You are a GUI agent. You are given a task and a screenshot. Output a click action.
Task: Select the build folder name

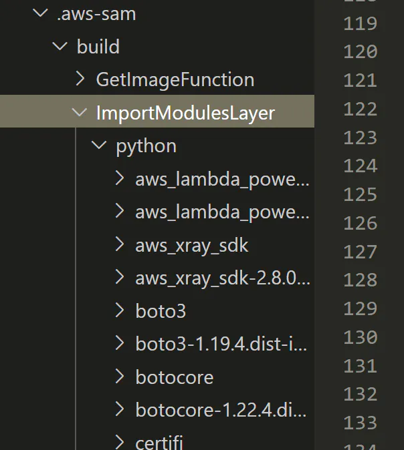click(x=98, y=47)
